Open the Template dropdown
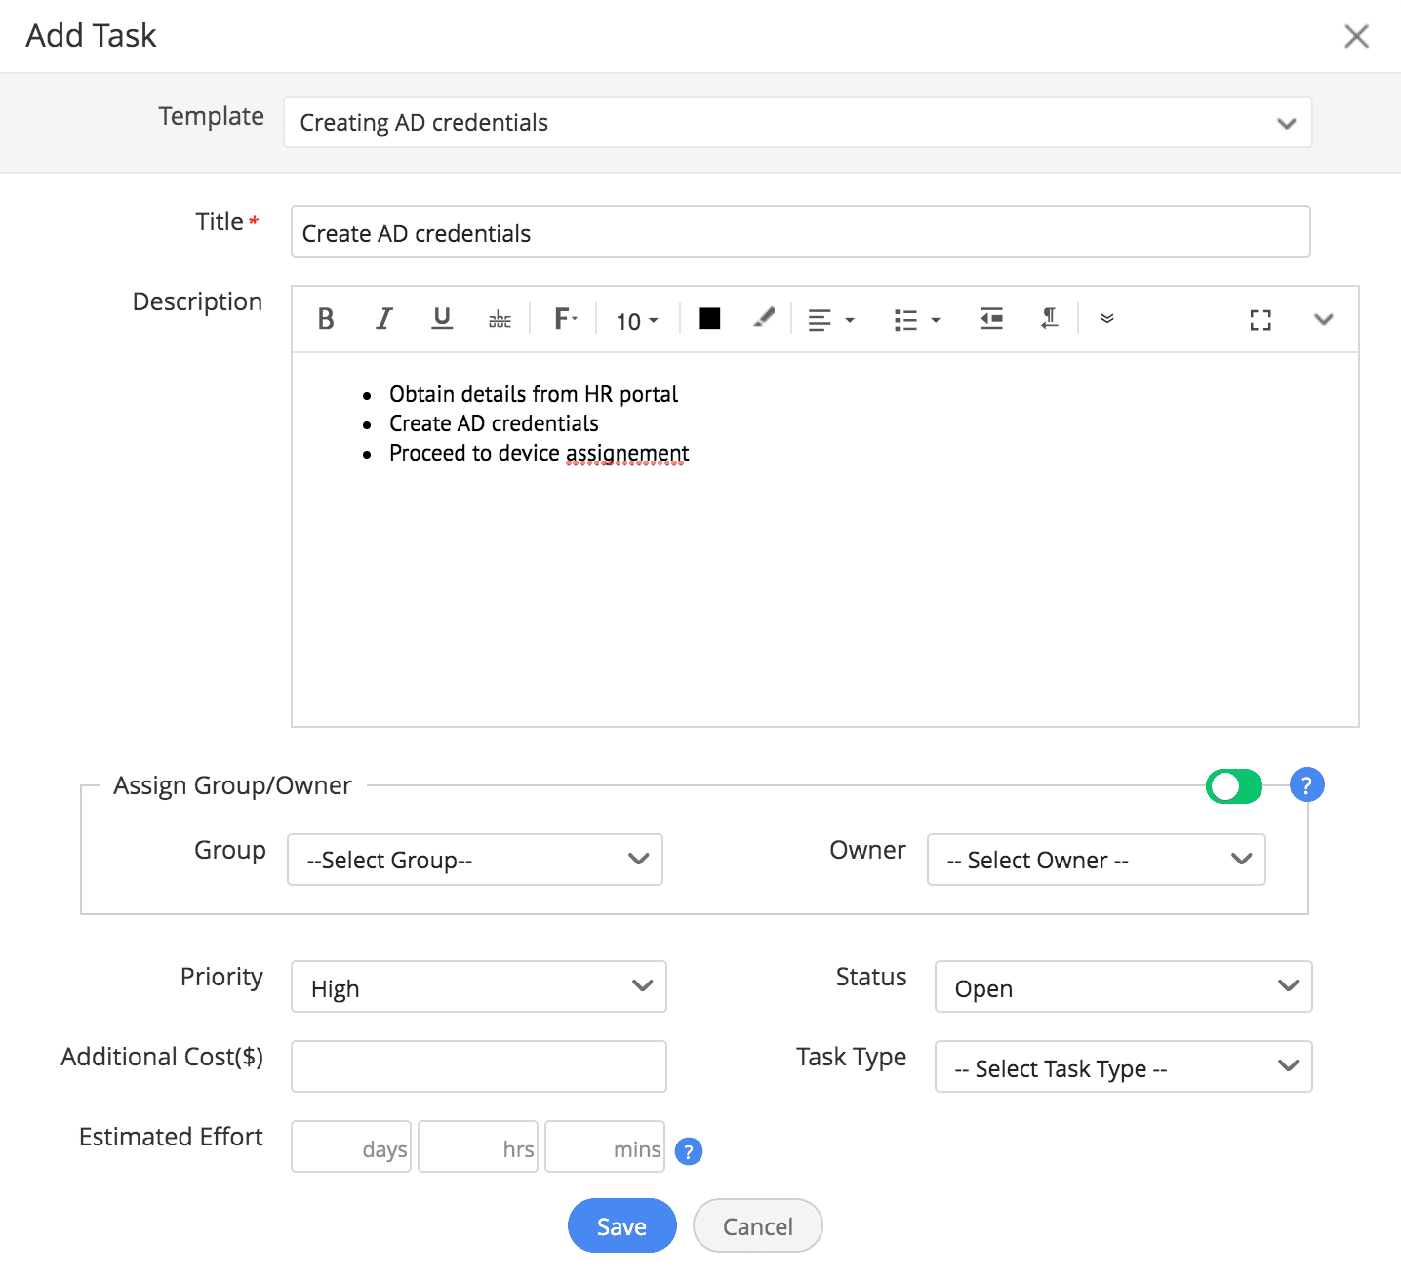 coord(797,123)
